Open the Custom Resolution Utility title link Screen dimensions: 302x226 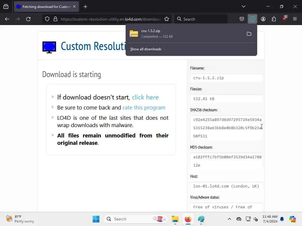pos(93,46)
